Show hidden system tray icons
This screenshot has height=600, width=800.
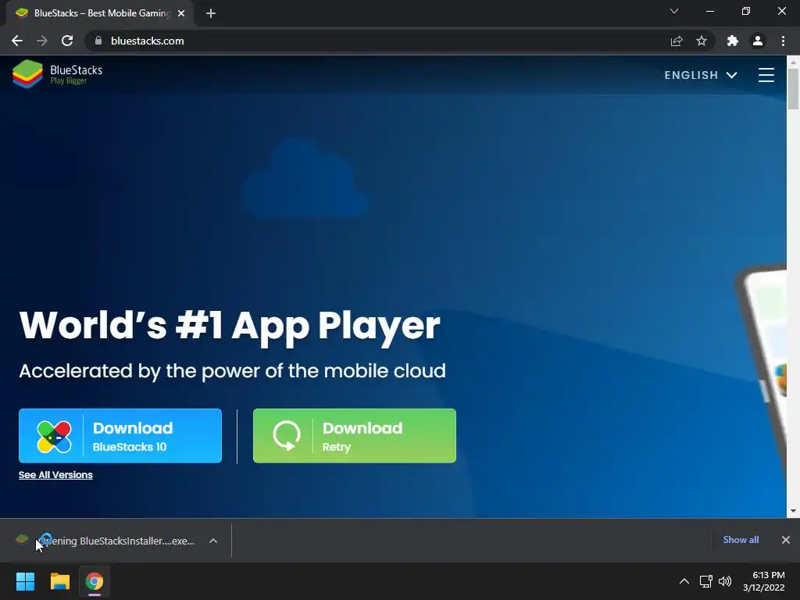tap(684, 581)
